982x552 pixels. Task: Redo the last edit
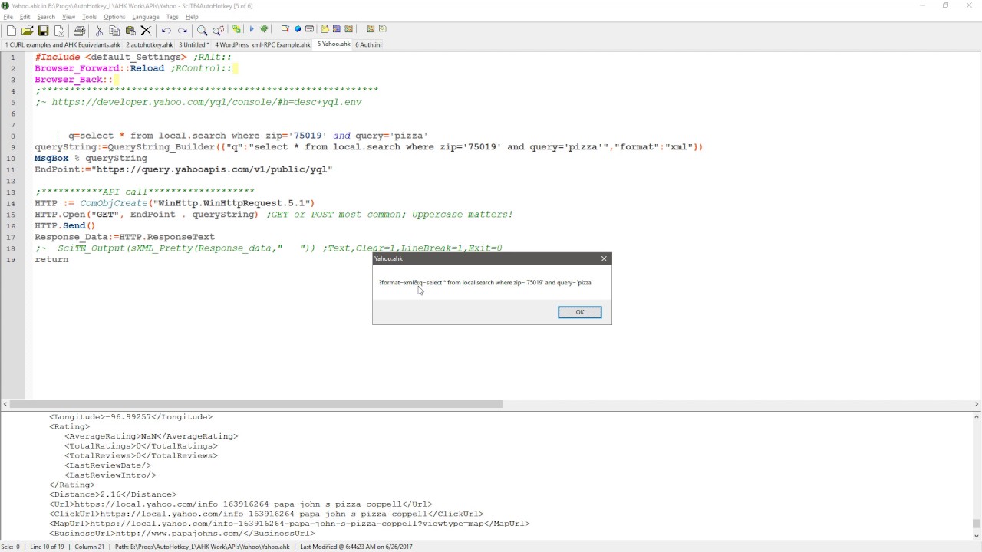pos(182,30)
